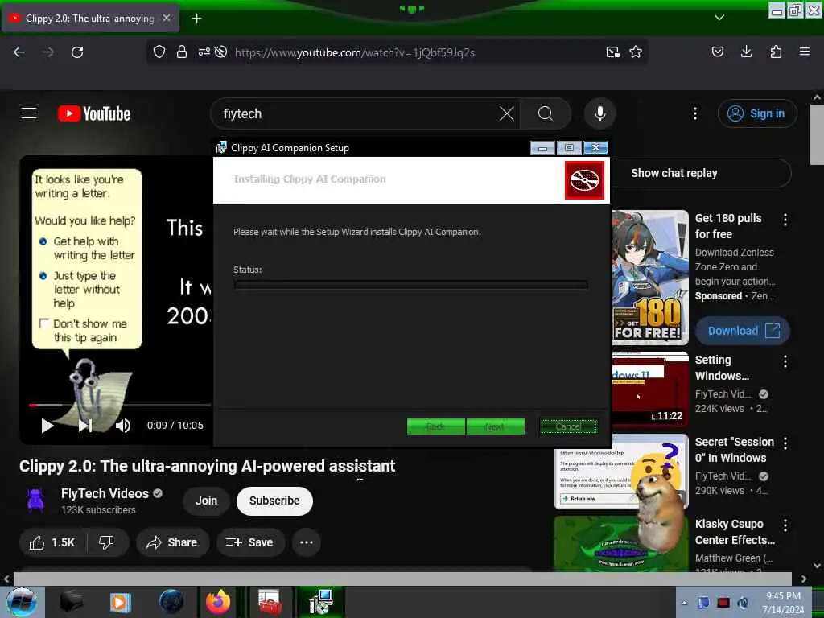
Task: Click Cancel in Clippy setup wizard
Action: pos(569,426)
